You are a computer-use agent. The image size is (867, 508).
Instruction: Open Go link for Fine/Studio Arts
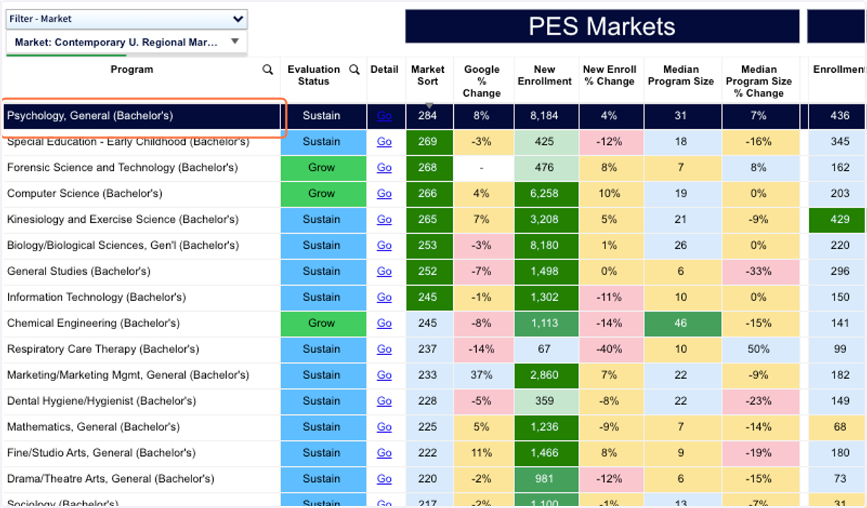(384, 453)
